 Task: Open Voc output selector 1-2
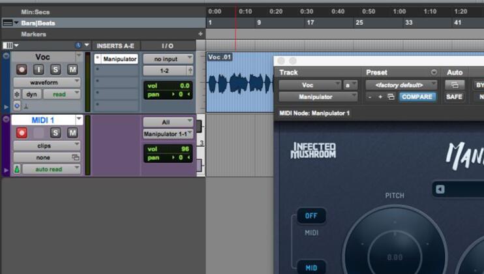(x=165, y=70)
